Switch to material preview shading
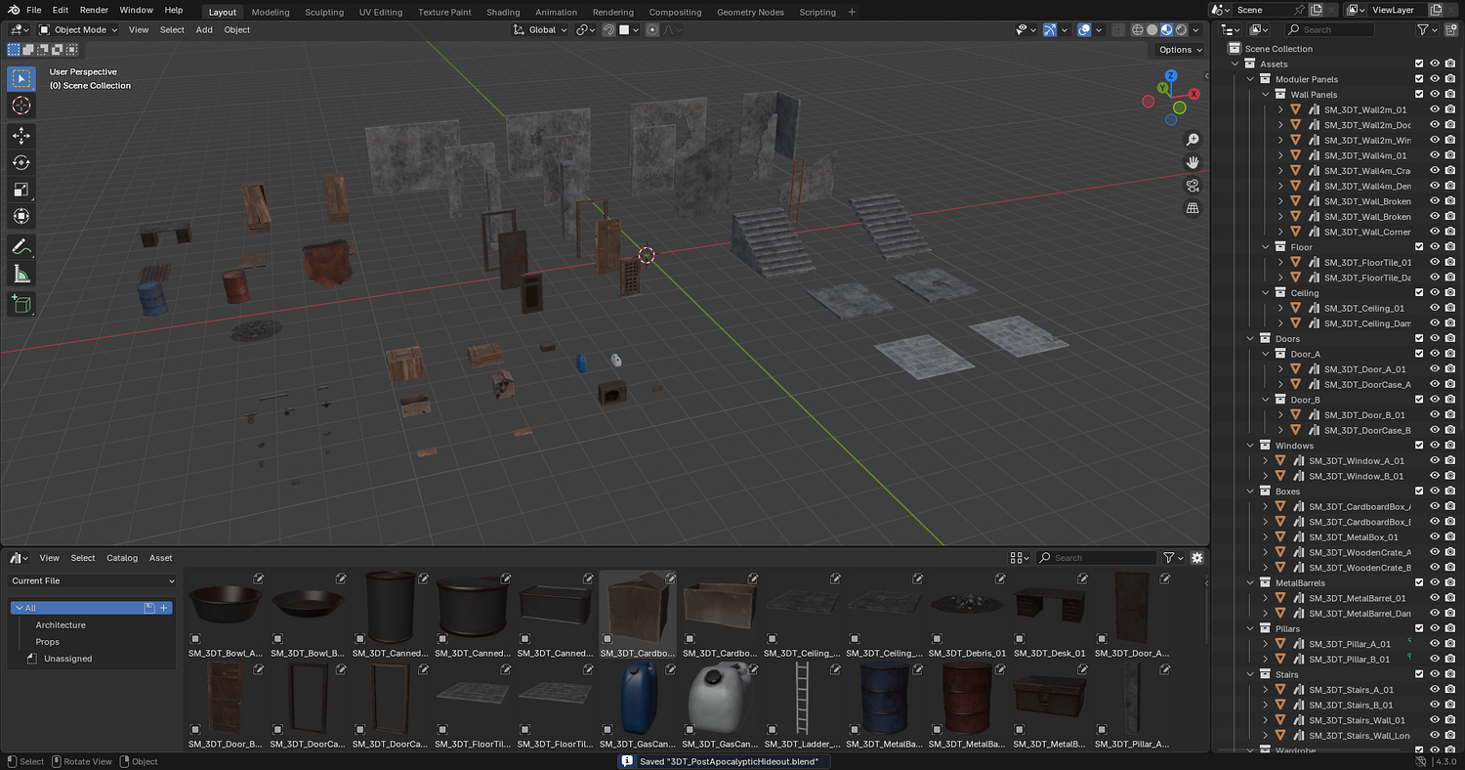Viewport: 1465px width, 770px height. pyautogui.click(x=1166, y=30)
